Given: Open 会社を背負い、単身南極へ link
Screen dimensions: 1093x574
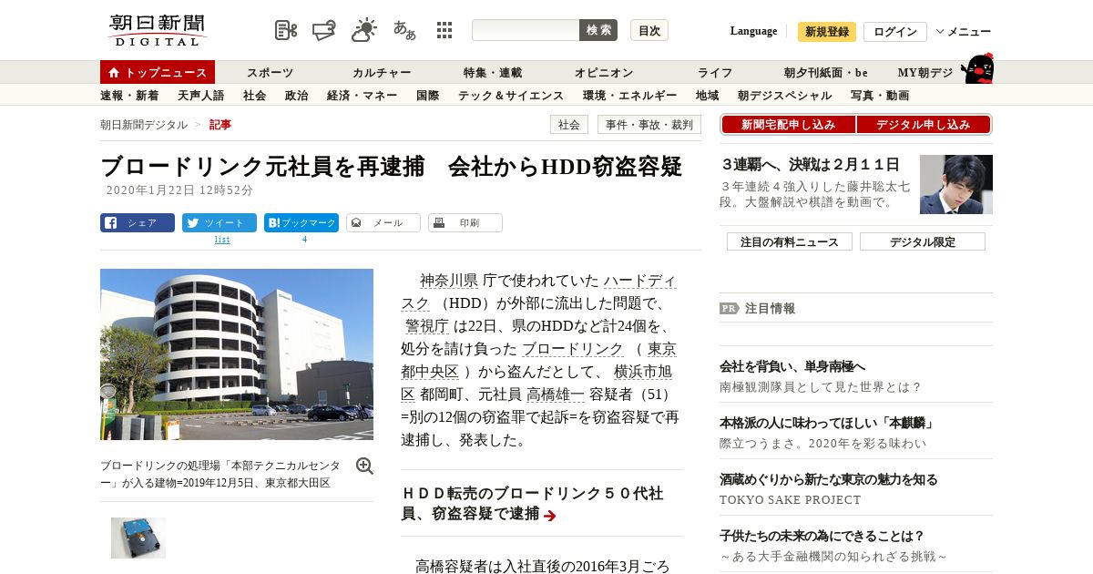Looking at the screenshot, I should [792, 366].
